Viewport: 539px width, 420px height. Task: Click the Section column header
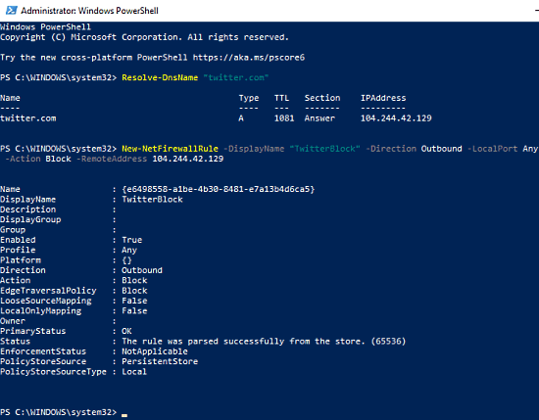pyautogui.click(x=322, y=98)
